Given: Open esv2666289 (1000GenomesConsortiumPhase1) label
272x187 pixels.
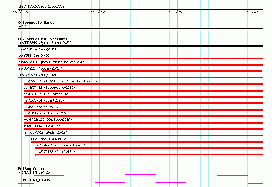Looking at the screenshot, I should click(60, 81).
